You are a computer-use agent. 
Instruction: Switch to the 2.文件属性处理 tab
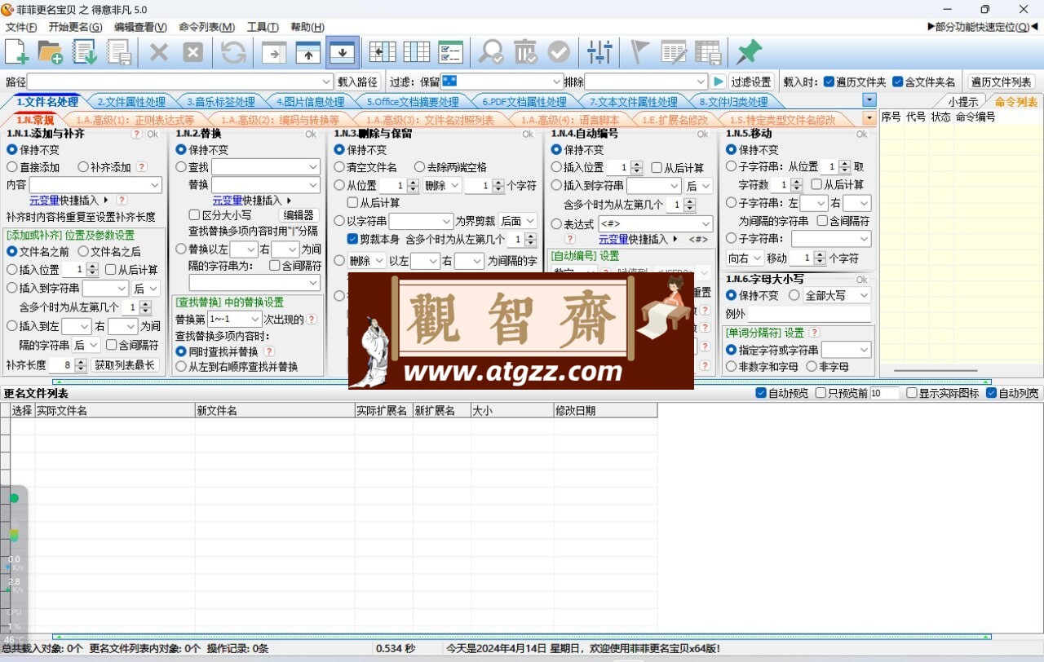pyautogui.click(x=131, y=102)
